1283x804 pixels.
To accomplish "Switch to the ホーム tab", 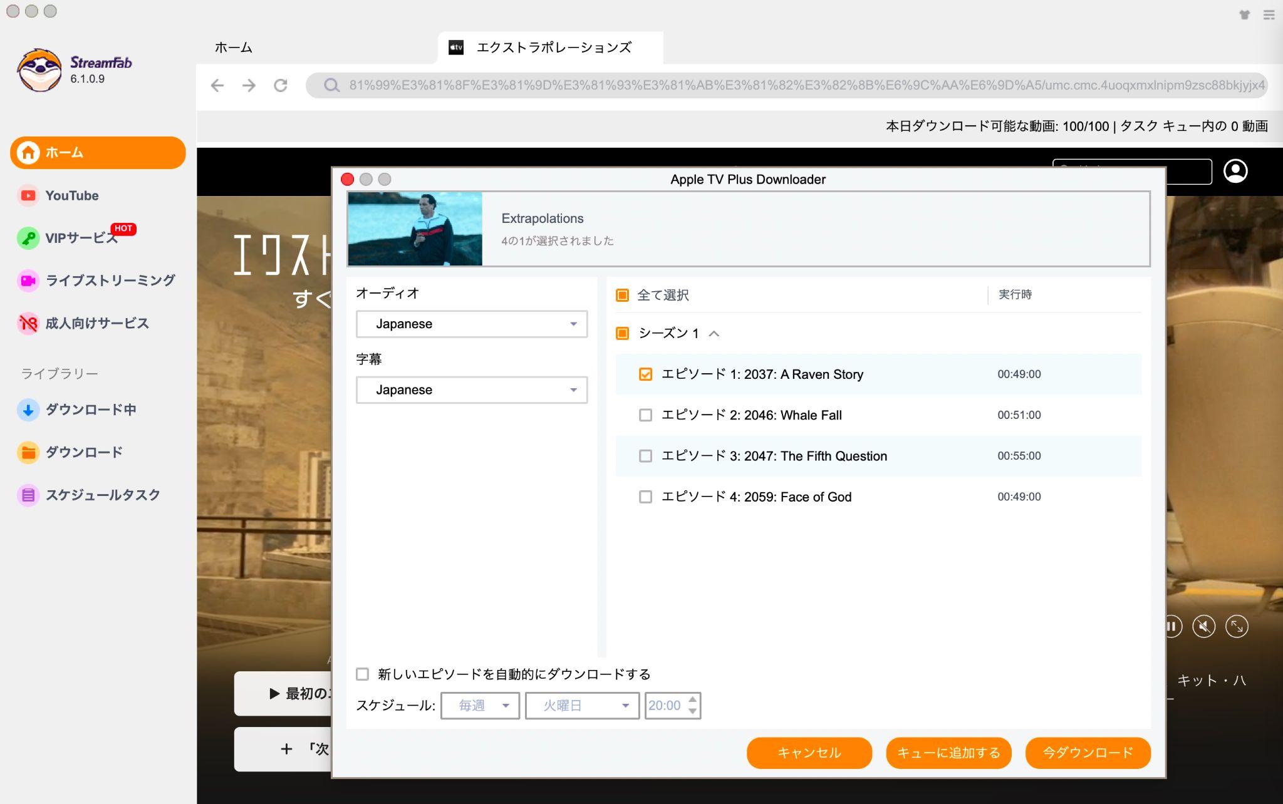I will click(234, 48).
